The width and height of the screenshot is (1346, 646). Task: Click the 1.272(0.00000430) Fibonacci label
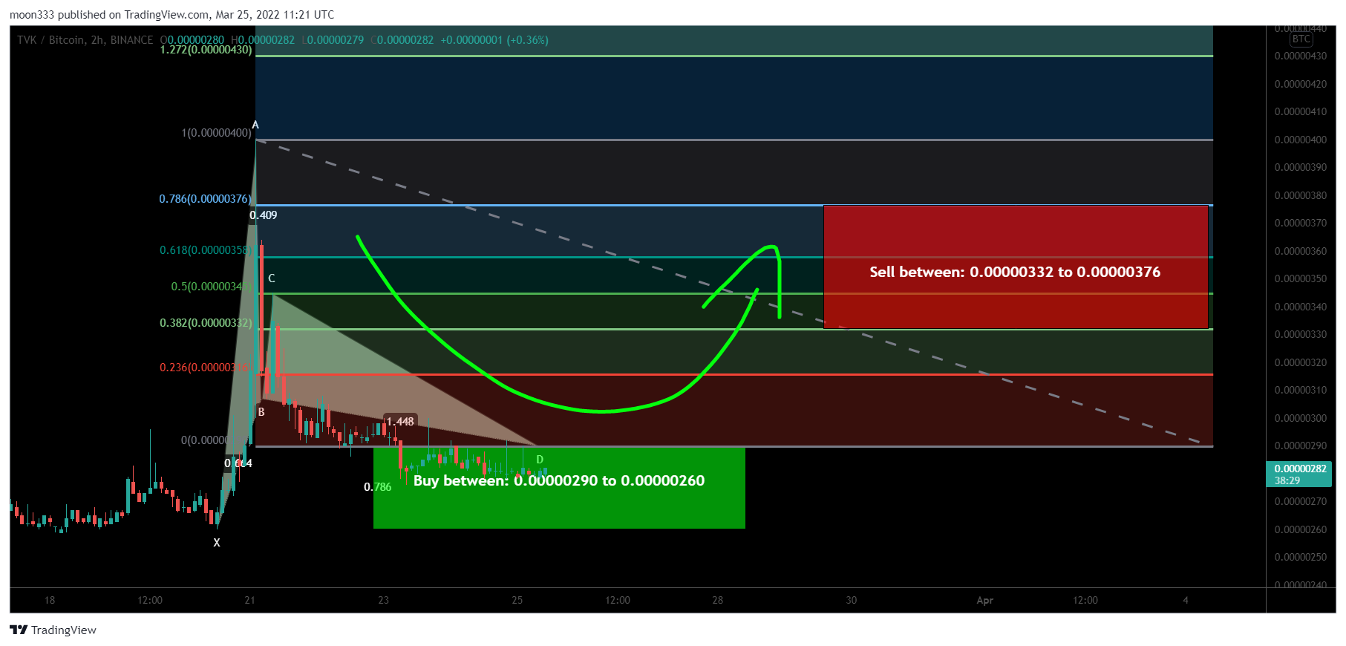pos(206,50)
